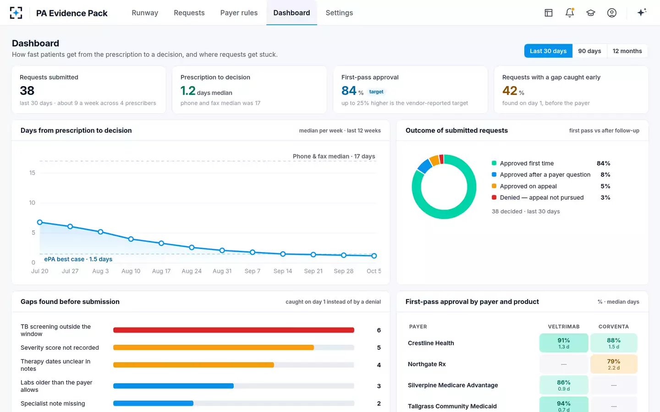This screenshot has height=412, width=660.
Task: Go to the Settings tab
Action: click(x=339, y=13)
